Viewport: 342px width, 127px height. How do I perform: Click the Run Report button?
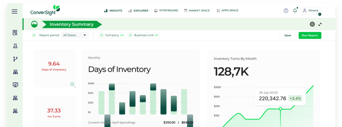coord(310,35)
